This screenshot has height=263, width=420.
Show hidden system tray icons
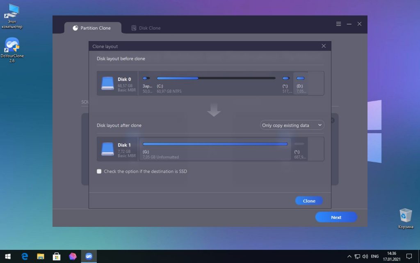coord(349,256)
